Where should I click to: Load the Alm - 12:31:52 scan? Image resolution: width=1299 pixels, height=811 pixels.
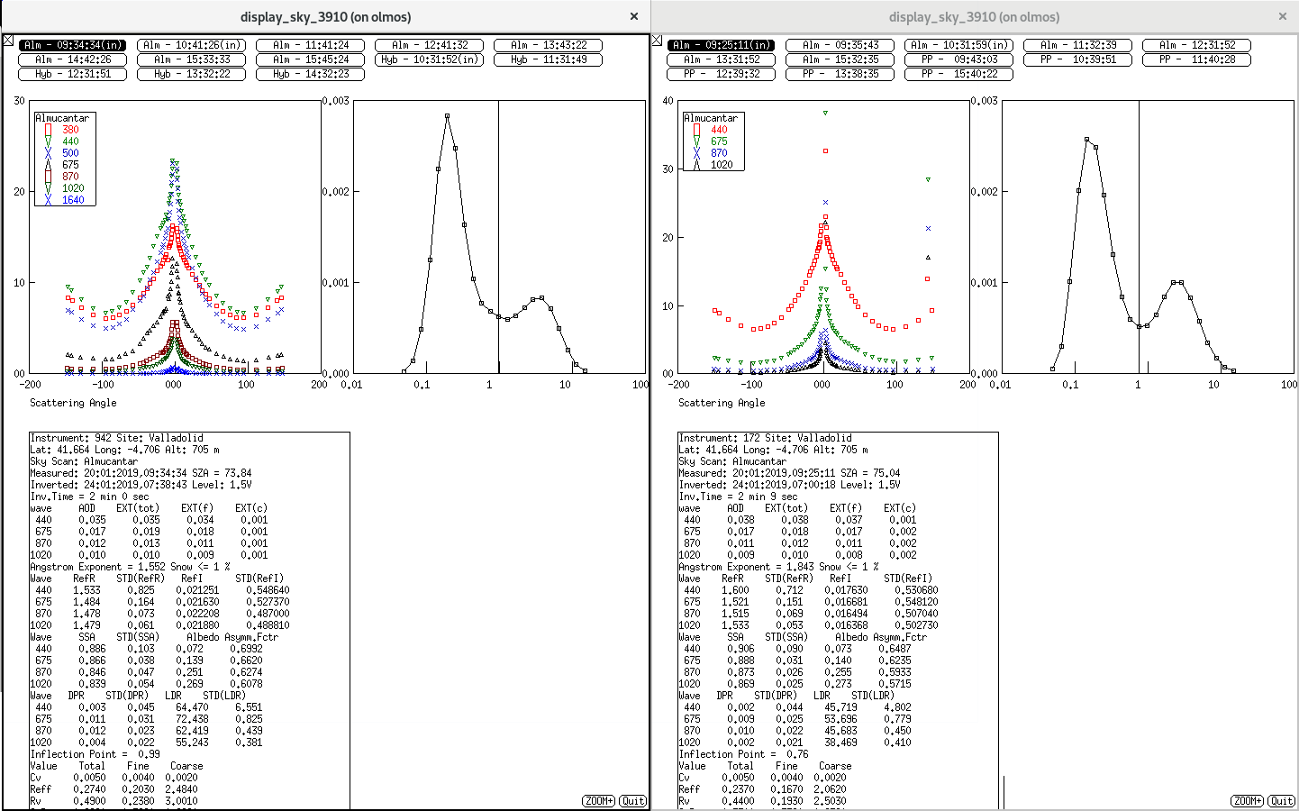(x=1196, y=45)
